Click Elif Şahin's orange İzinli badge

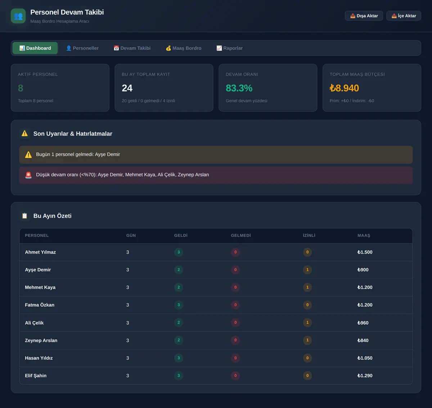307,376
